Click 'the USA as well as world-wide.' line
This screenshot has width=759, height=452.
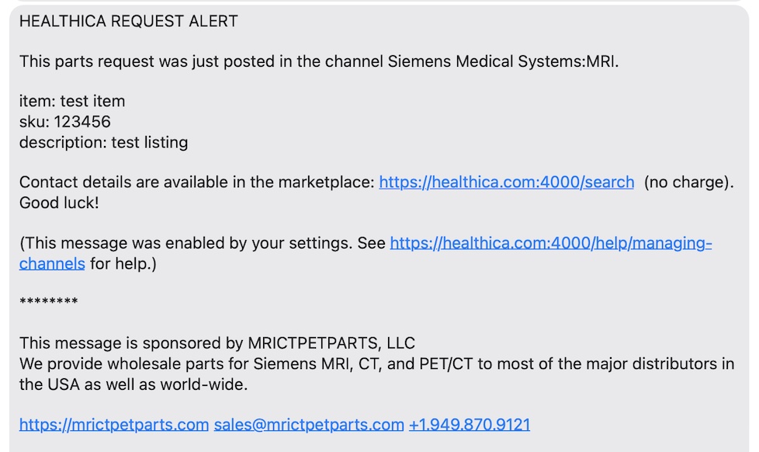(x=133, y=384)
